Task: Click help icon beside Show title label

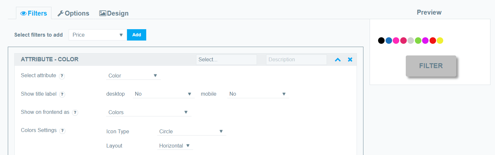Action: (62, 94)
